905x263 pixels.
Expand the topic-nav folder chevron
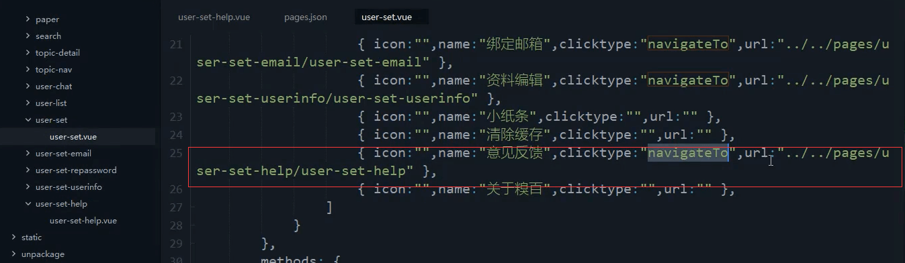click(x=28, y=70)
